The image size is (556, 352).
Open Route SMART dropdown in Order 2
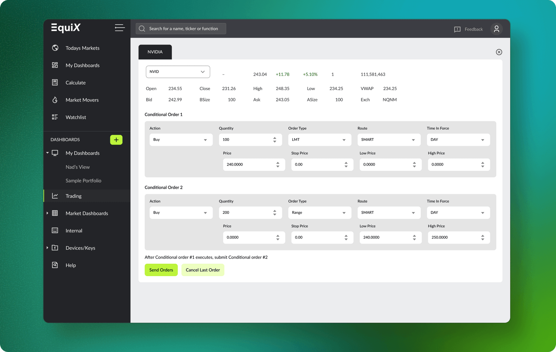pos(389,213)
